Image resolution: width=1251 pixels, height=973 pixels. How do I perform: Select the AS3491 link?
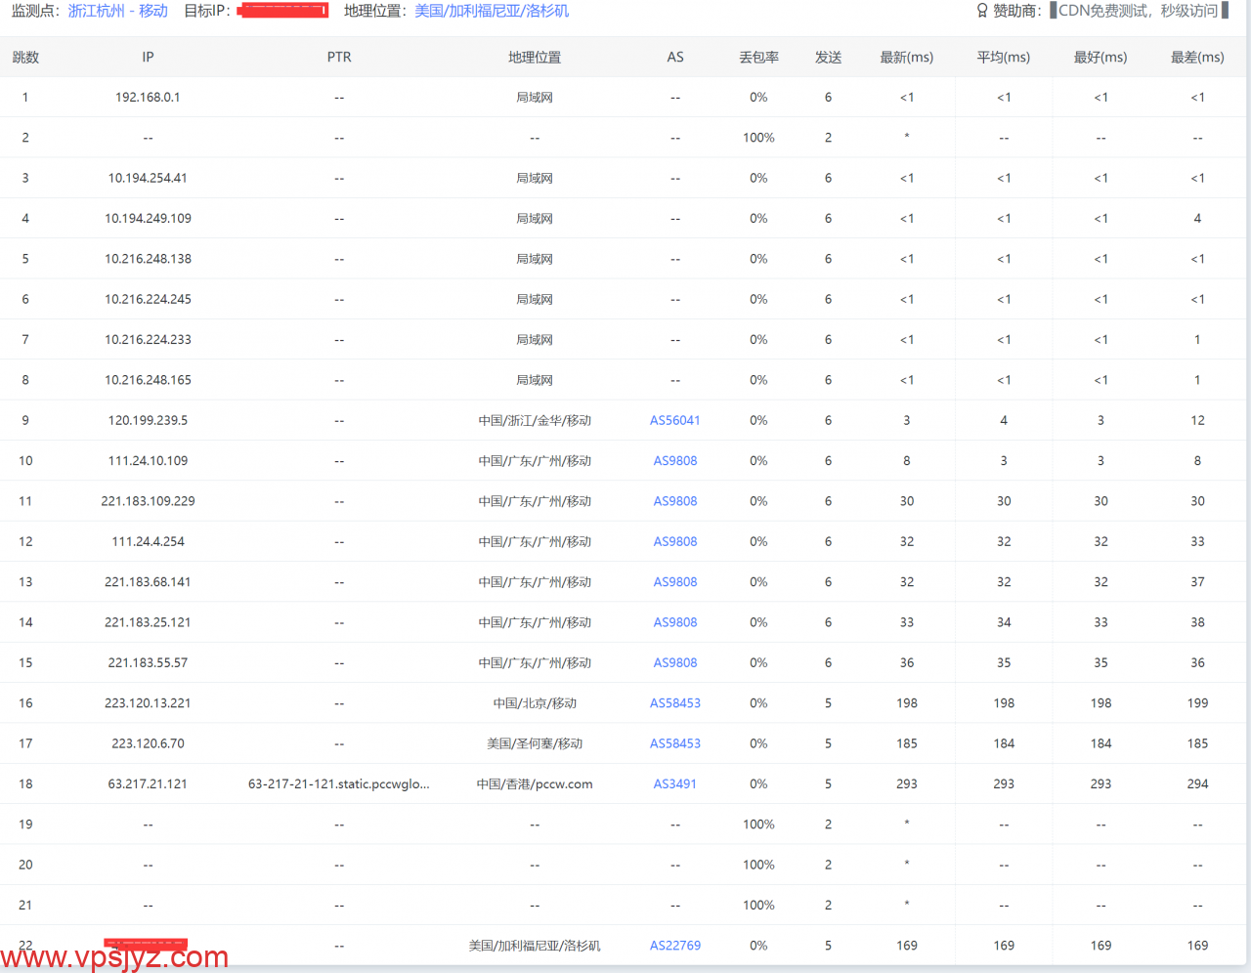point(674,783)
